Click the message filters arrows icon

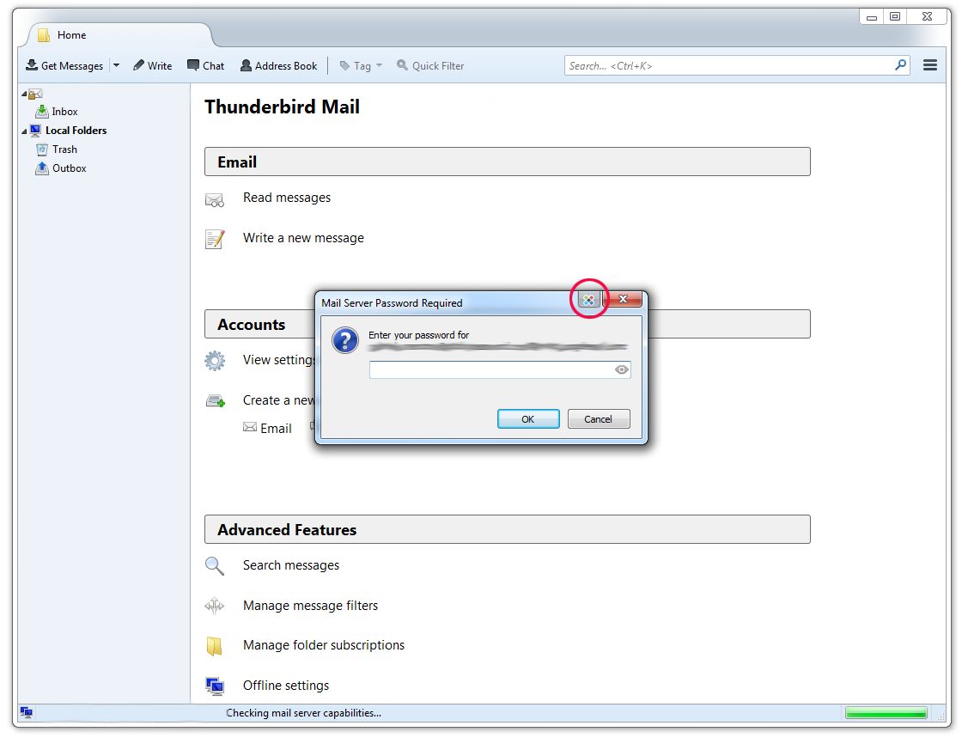tap(214, 607)
